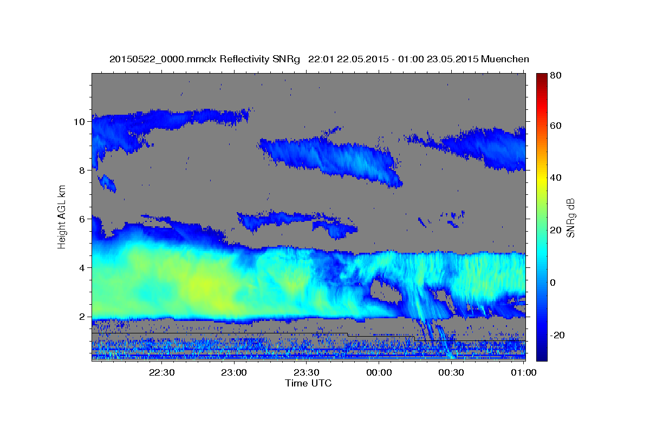This screenshot has height=433, width=650.
Task: Click the 23:30 time tick label
Action: pyautogui.click(x=306, y=372)
